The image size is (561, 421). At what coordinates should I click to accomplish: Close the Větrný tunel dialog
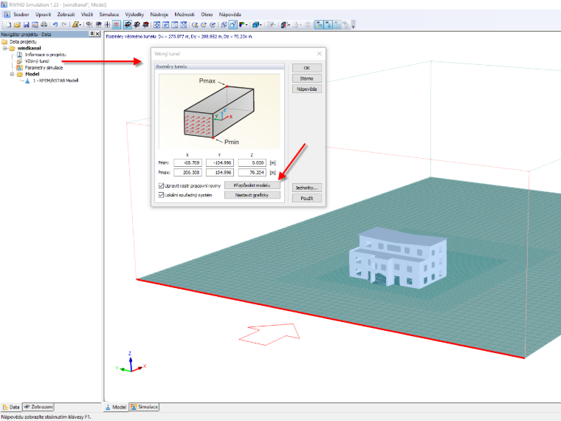319,53
